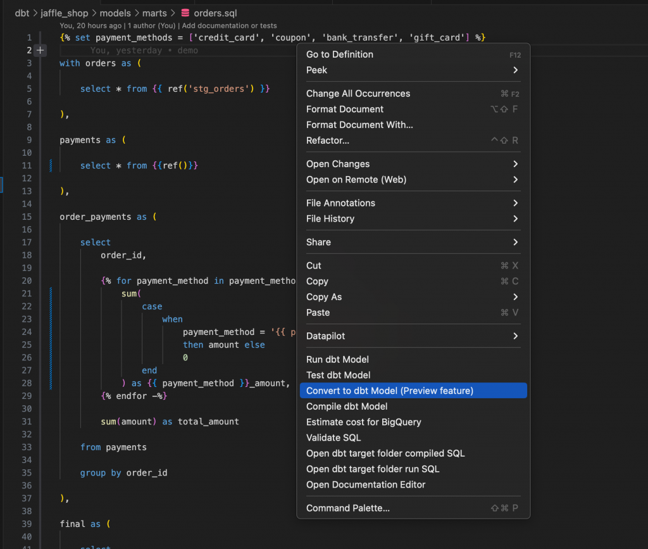
Task: Open the Refactor... menu entry
Action: 413,141
